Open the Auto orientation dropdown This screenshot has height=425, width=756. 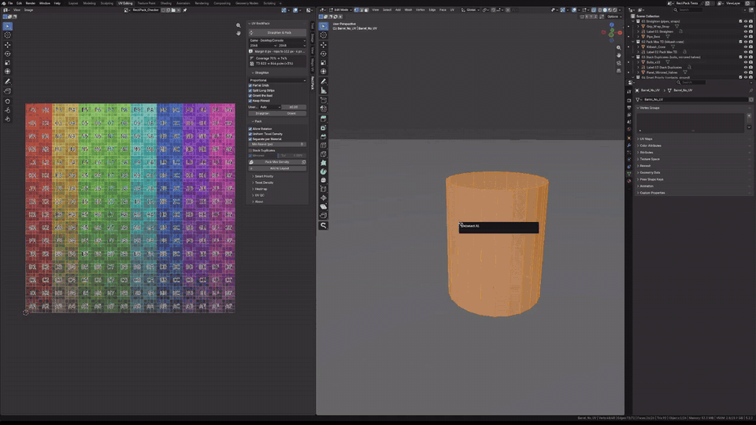[269, 107]
